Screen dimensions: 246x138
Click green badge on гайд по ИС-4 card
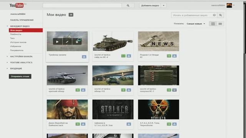123,56
